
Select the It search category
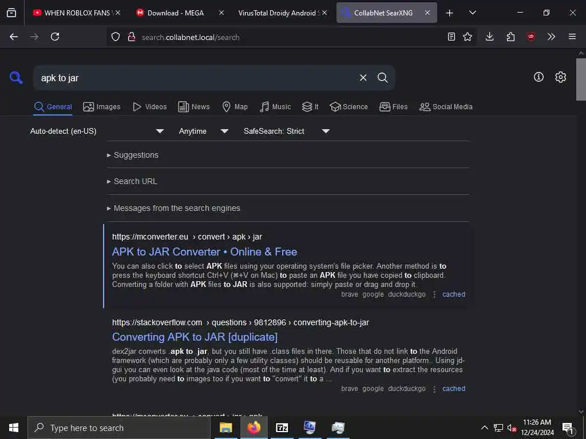tap(310, 107)
